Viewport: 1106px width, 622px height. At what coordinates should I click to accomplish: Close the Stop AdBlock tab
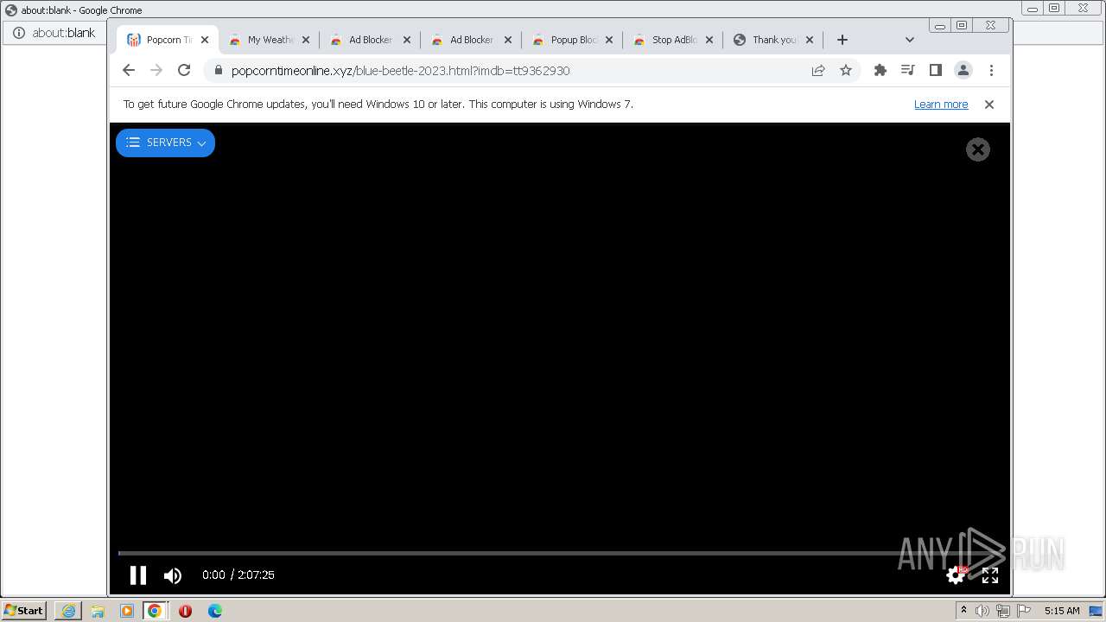pyautogui.click(x=709, y=40)
